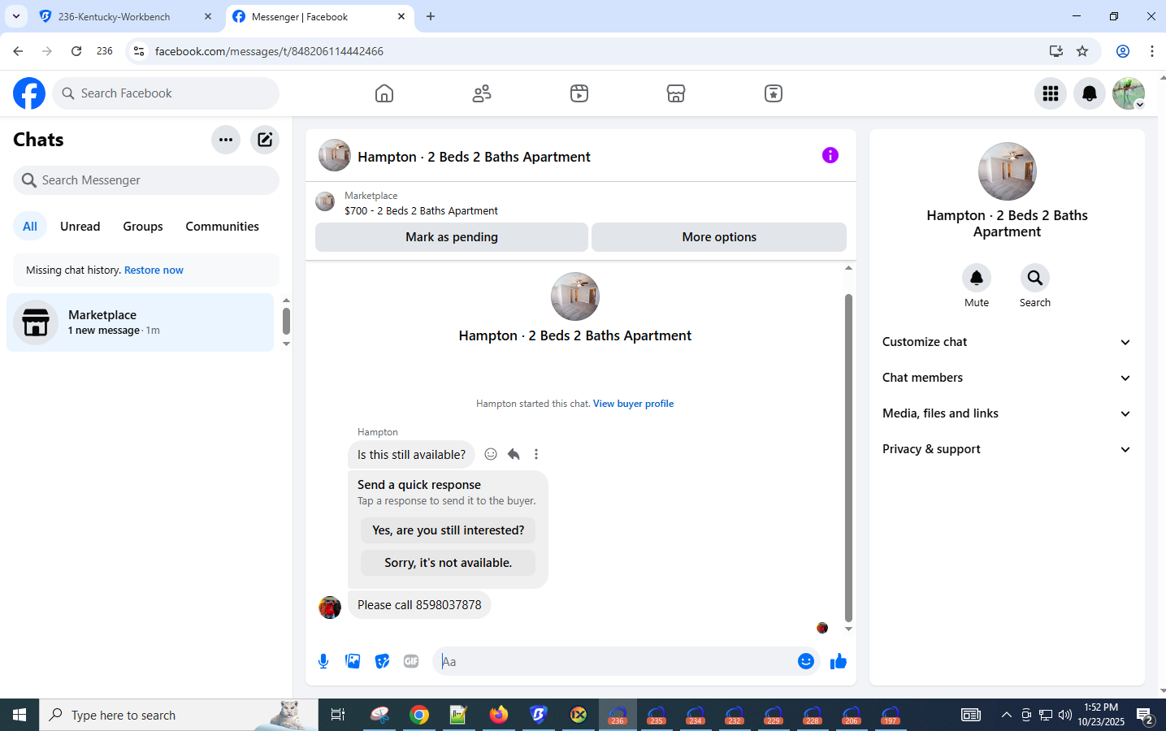Image resolution: width=1166 pixels, height=731 pixels.
Task: Open the Facebook menu grid icon
Action: 1051,93
